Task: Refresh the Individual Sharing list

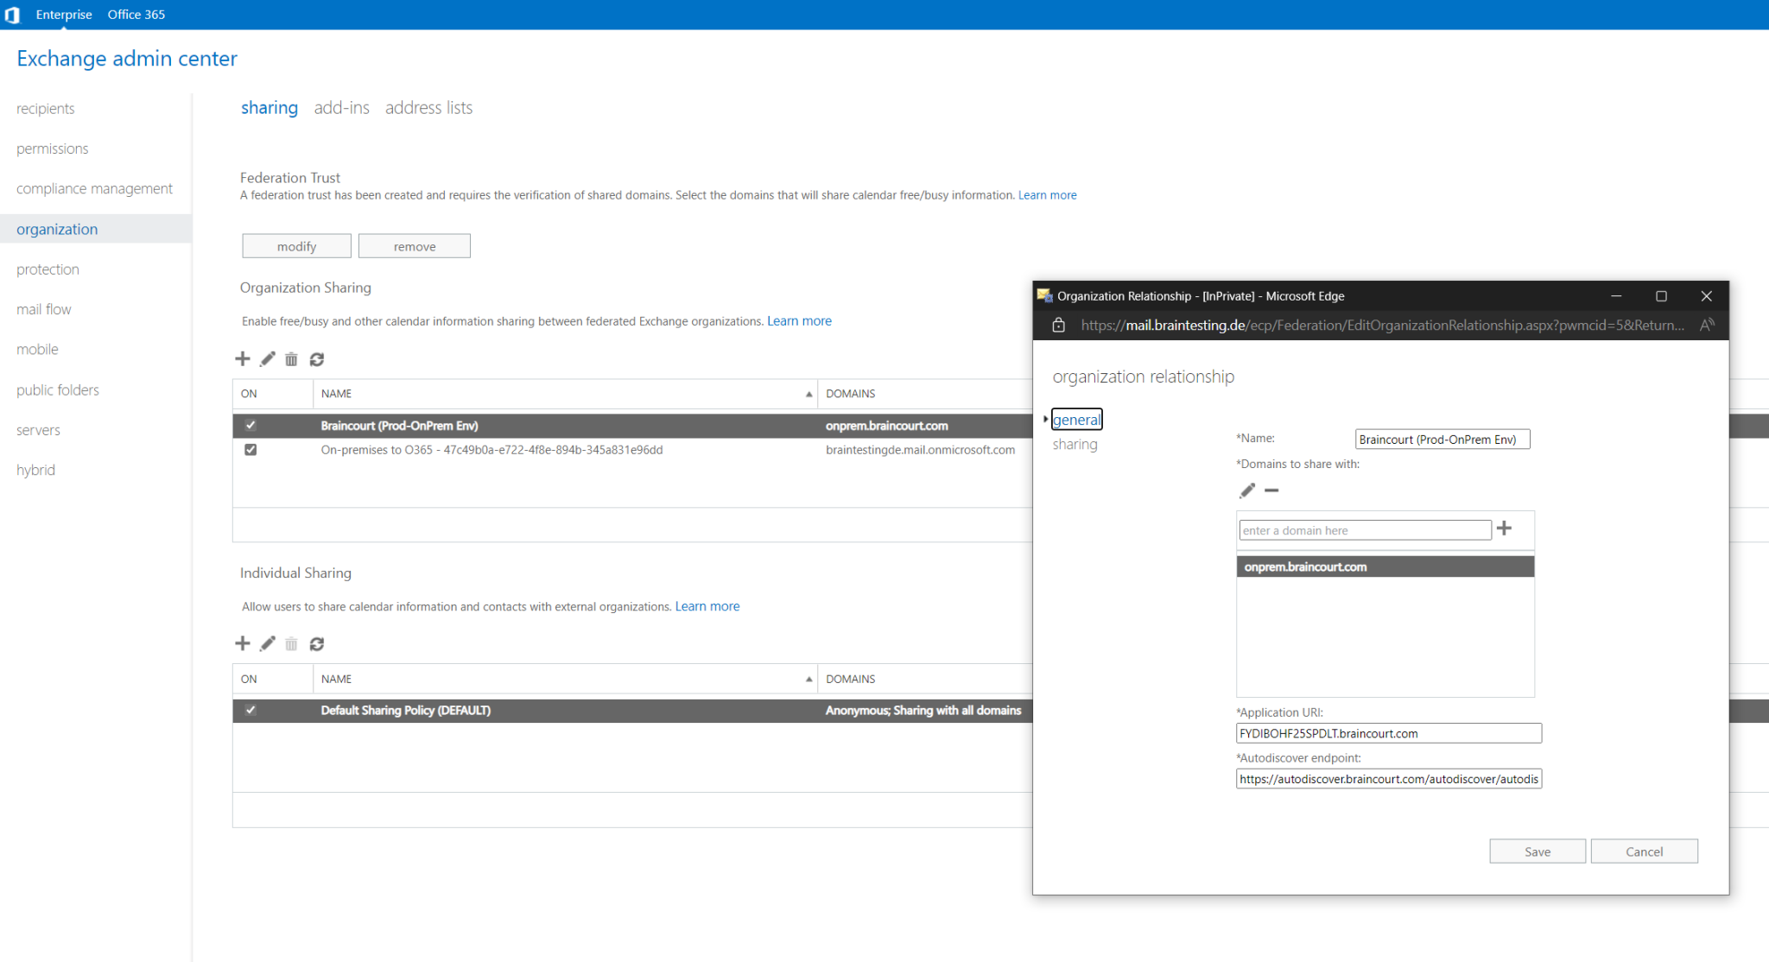Action: tap(317, 643)
